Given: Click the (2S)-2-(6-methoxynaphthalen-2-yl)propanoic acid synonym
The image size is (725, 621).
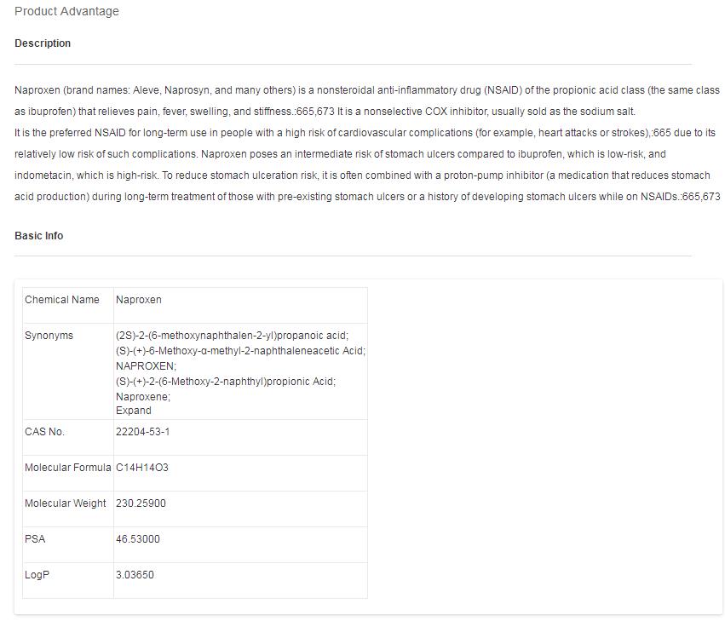Looking at the screenshot, I should click(232, 336).
